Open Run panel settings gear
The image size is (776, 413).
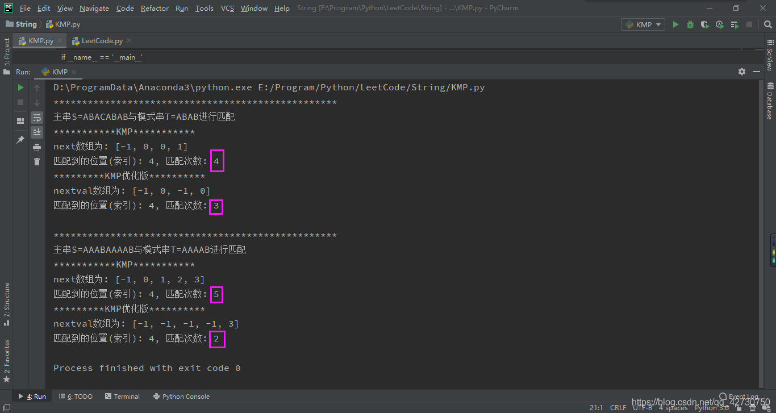pyautogui.click(x=742, y=72)
